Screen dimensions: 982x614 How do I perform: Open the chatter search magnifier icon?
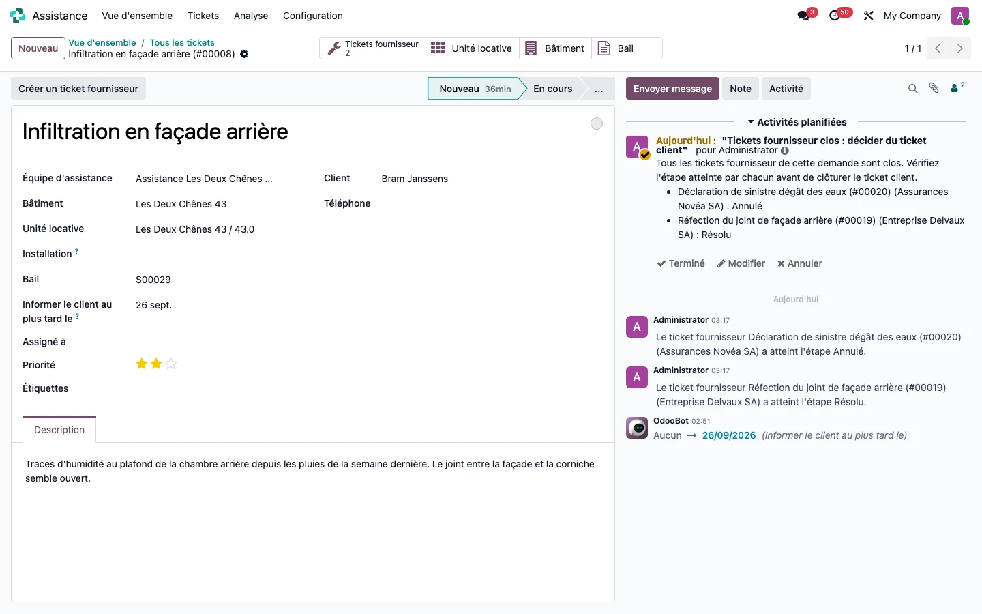pos(912,89)
